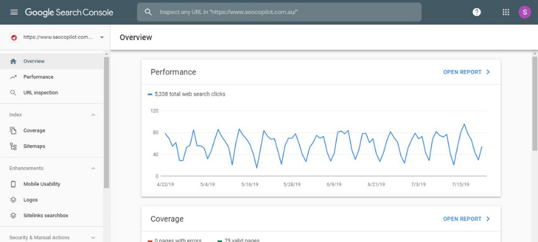This screenshot has width=538, height=242.
Task: Open Logos in the sidebar
Action: point(51,200)
